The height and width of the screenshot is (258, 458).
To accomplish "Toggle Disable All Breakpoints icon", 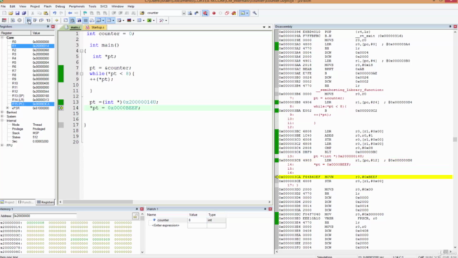I will pyautogui.click(x=227, y=13).
